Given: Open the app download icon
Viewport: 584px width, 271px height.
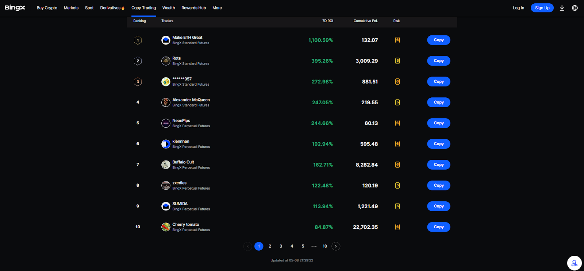Looking at the screenshot, I should click(x=562, y=8).
